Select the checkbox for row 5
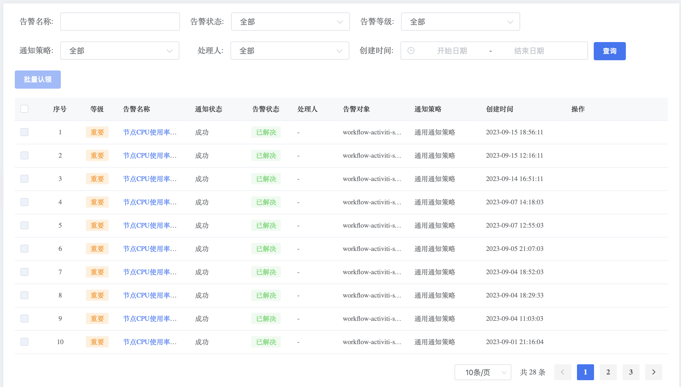 click(24, 225)
